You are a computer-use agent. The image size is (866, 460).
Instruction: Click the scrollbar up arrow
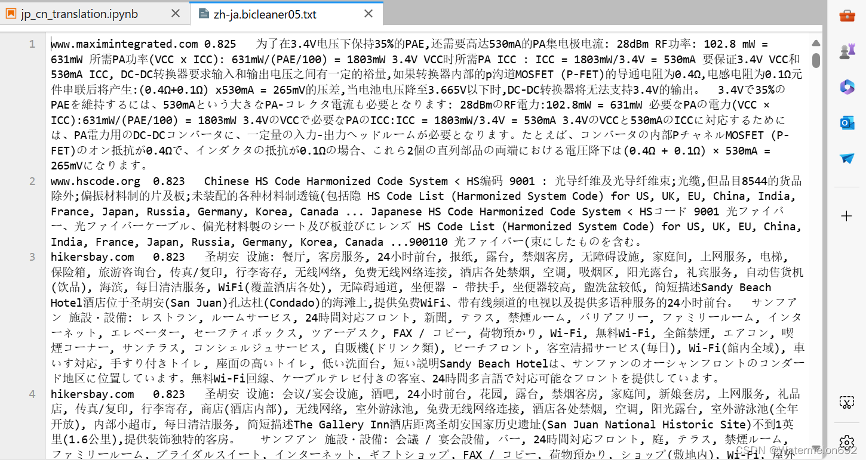(x=816, y=42)
